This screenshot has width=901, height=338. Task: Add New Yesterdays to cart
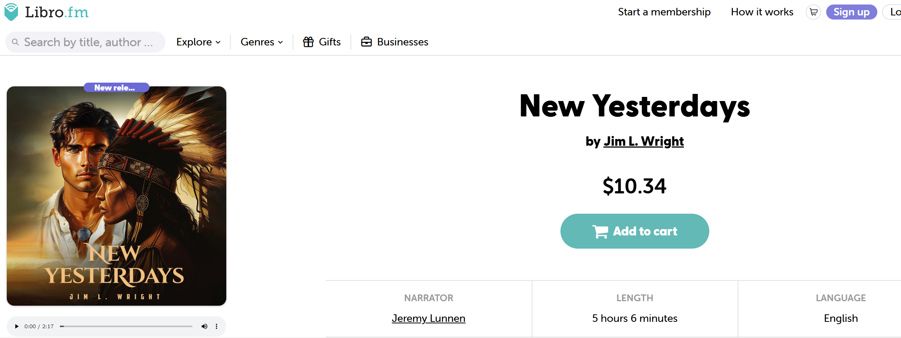click(634, 231)
